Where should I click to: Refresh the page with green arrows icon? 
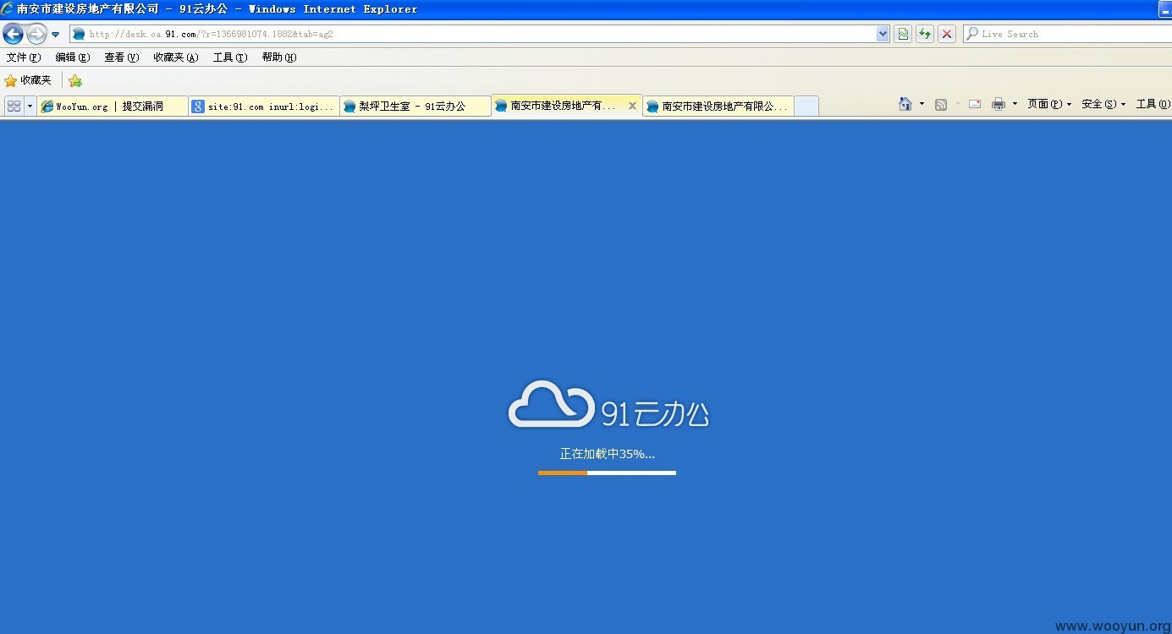925,34
